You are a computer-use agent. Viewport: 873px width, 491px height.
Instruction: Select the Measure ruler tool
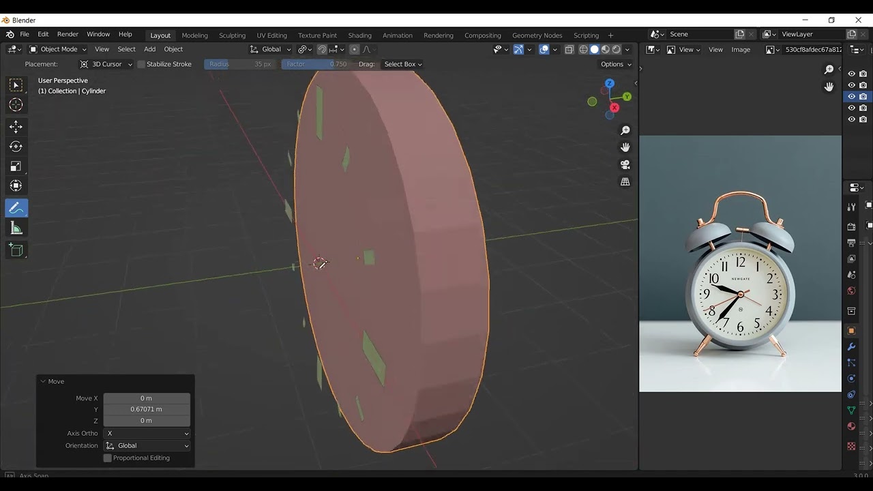click(x=16, y=228)
